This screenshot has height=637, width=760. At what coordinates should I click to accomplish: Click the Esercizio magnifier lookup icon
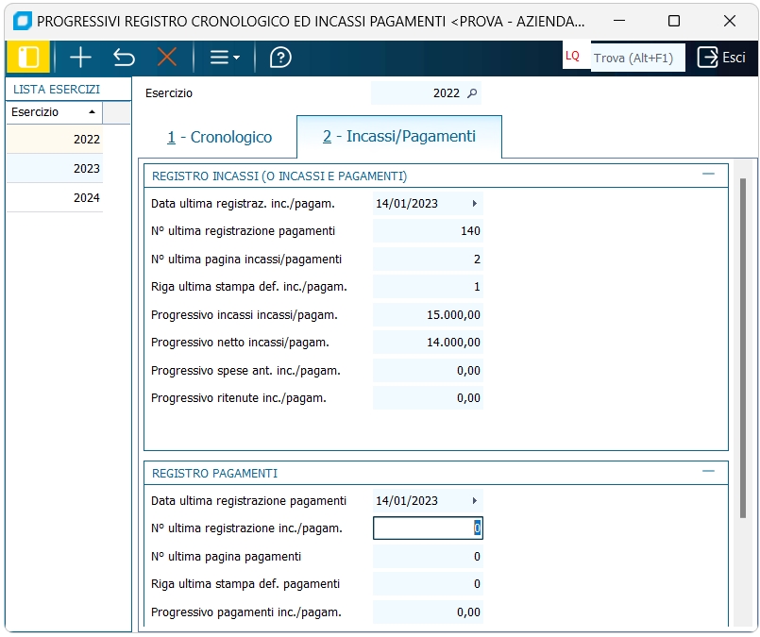pyautogui.click(x=473, y=93)
